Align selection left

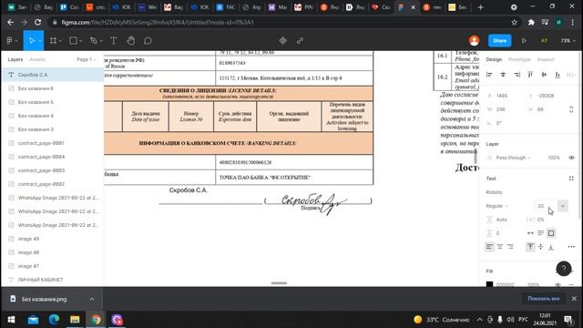coord(489,75)
